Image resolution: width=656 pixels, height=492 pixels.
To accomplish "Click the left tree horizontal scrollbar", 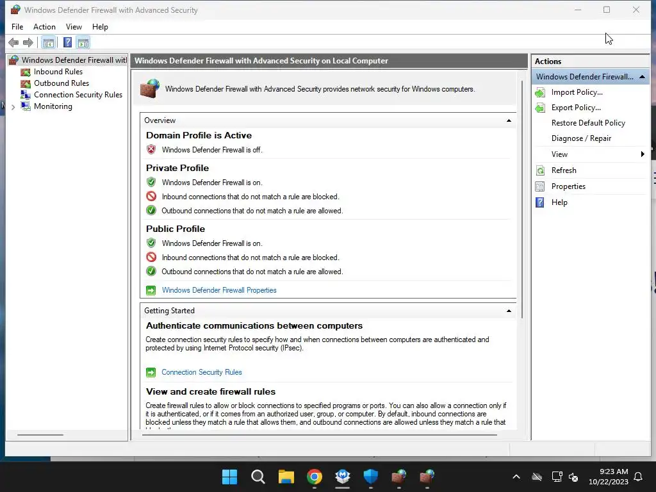I will click(x=40, y=435).
